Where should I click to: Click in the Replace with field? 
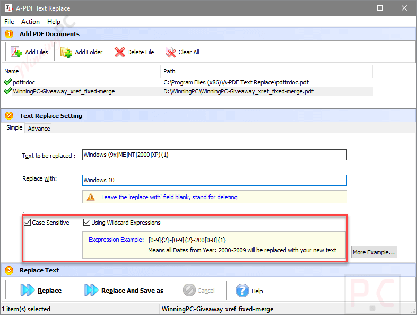coord(214,180)
